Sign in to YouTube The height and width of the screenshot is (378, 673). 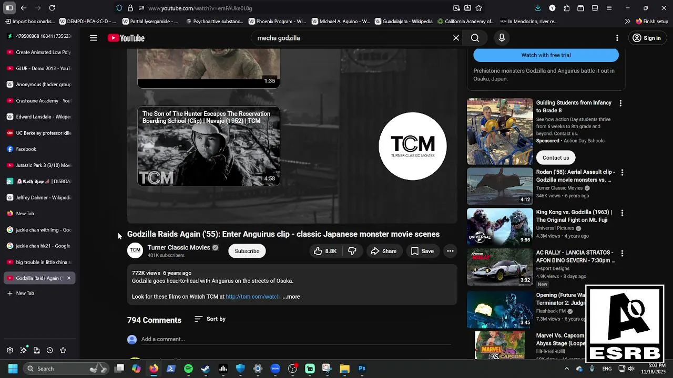pyautogui.click(x=647, y=38)
